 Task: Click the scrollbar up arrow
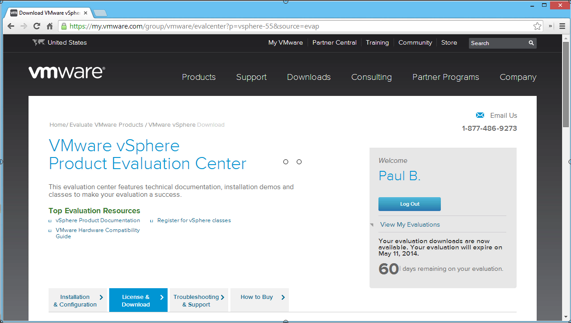click(566, 38)
